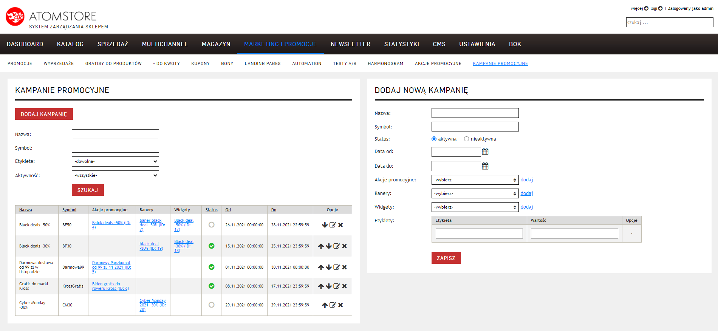This screenshot has width=718, height=331.
Task: Open the Aktywność filter dropdown
Action: pos(115,175)
